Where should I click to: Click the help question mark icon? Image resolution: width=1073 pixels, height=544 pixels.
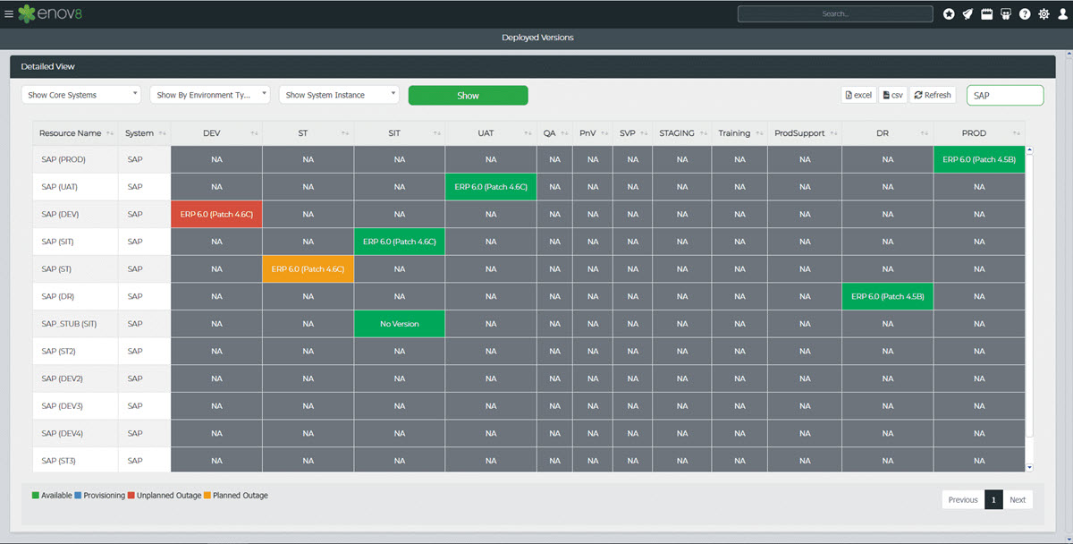pos(1025,14)
